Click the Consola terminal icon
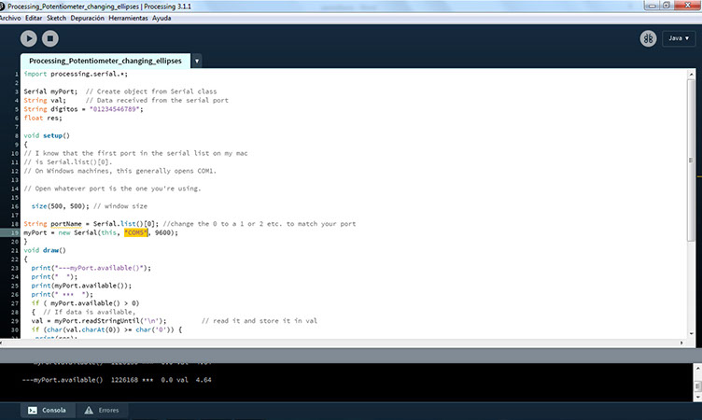 click(x=33, y=410)
